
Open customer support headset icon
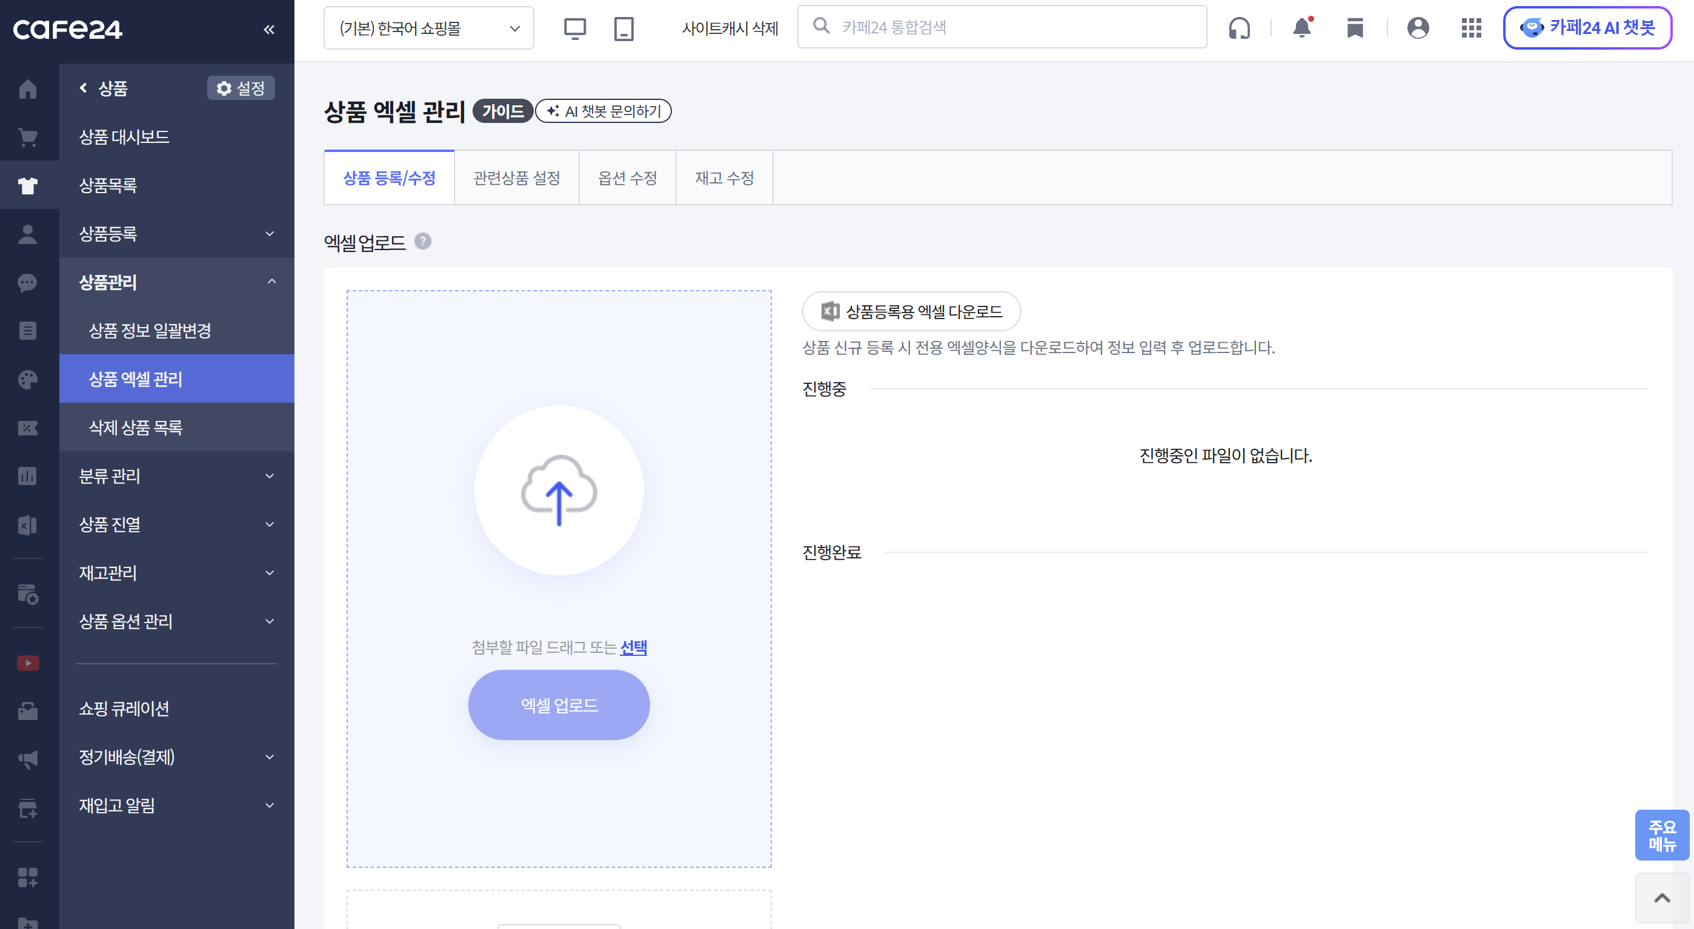[1239, 28]
